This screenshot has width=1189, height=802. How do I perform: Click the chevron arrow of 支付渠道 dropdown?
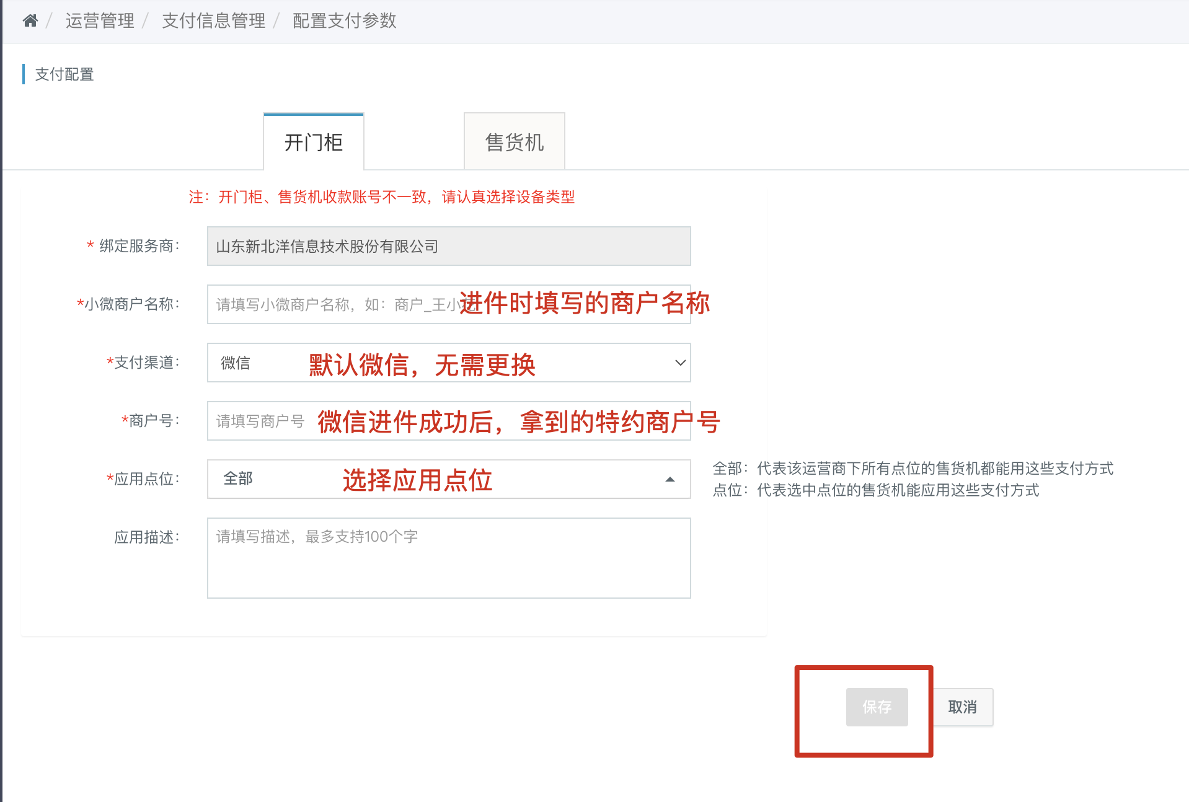[680, 363]
